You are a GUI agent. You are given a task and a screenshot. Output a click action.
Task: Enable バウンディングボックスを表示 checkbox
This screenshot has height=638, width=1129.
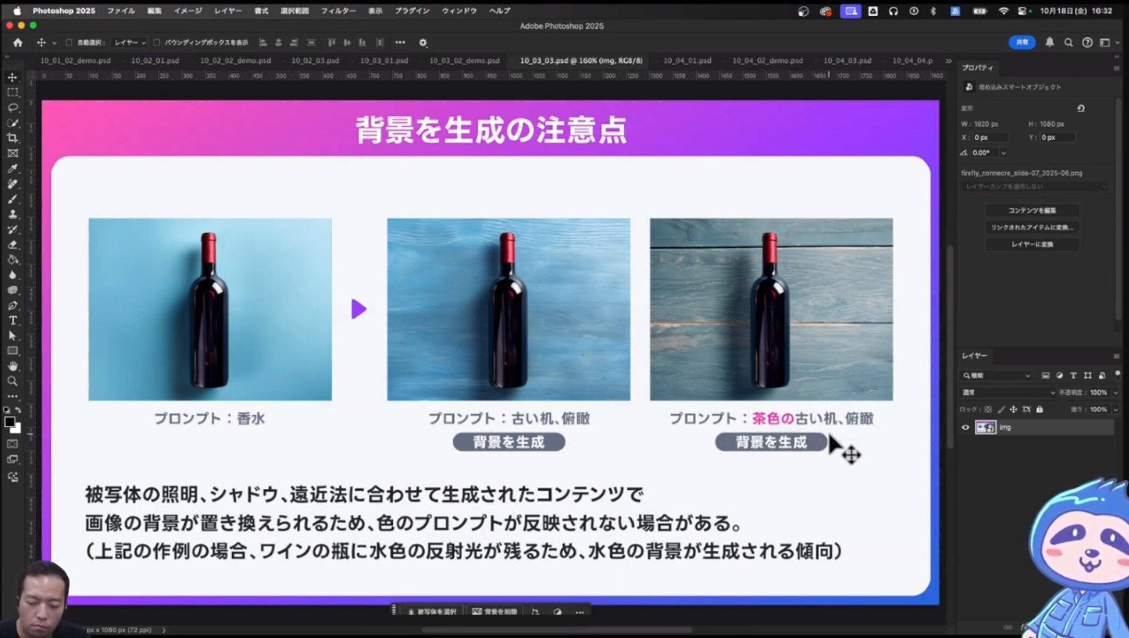pos(156,42)
